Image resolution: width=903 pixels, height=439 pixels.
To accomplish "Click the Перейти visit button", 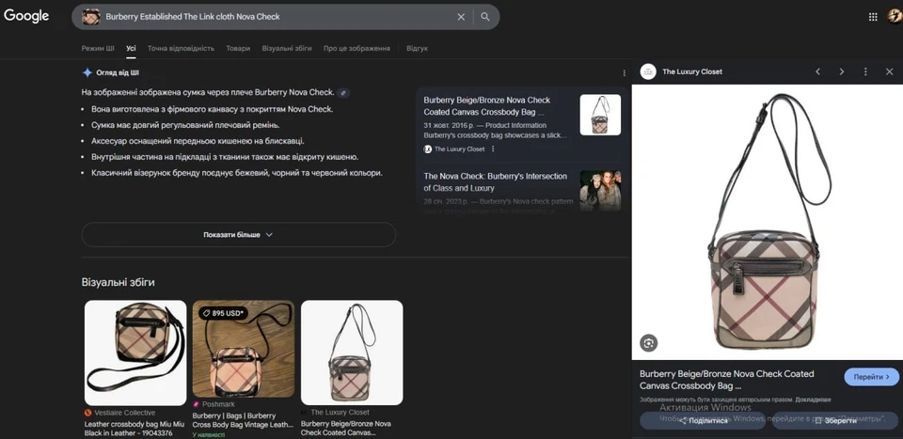I will (871, 377).
